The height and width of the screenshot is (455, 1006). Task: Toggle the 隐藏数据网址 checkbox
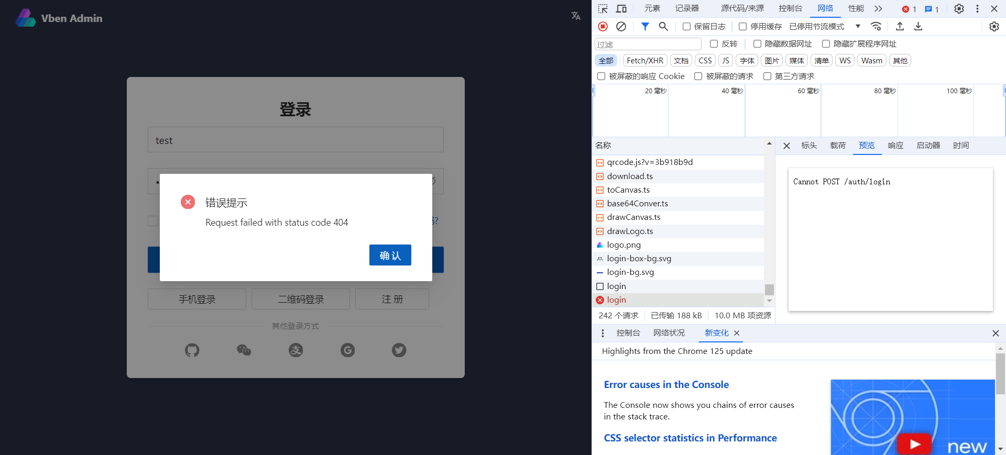757,44
